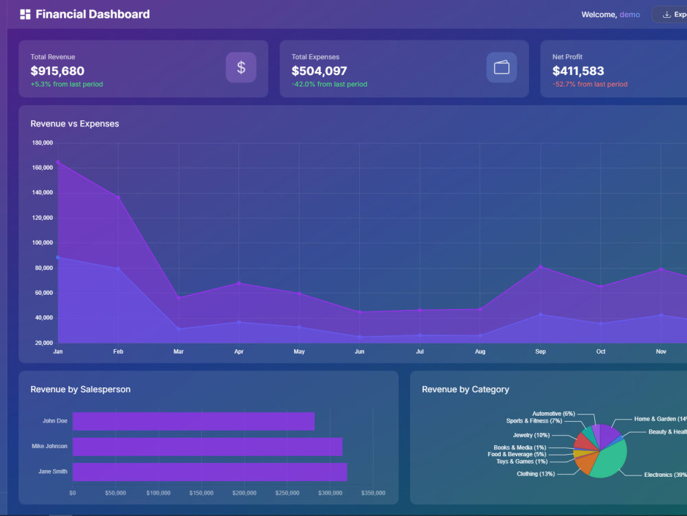Click the September revenue peak point
Image resolution: width=687 pixels, height=516 pixels.
540,267
